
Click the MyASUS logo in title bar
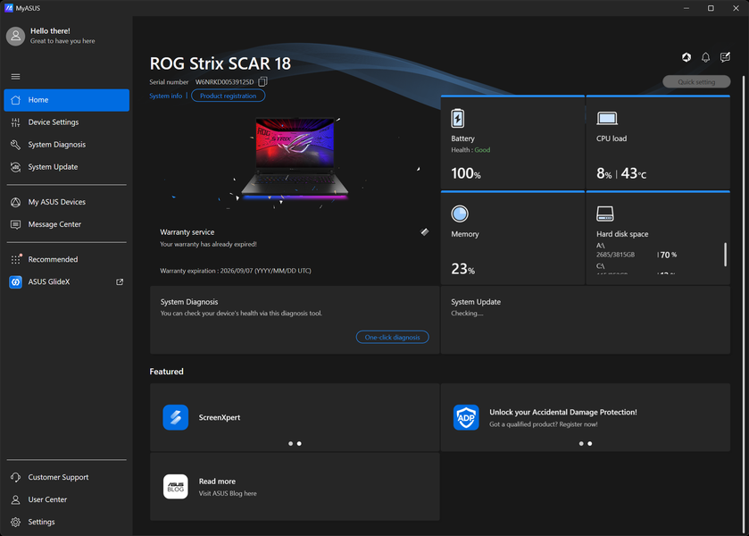[x=9, y=8]
